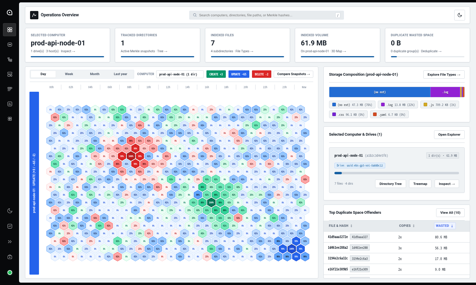Click the 3194e2c6a3 hash chip
The width and height of the screenshot is (476, 285).
[x=360, y=259]
